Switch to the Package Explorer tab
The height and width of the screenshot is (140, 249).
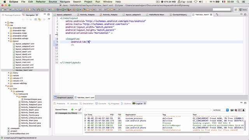tap(11, 15)
